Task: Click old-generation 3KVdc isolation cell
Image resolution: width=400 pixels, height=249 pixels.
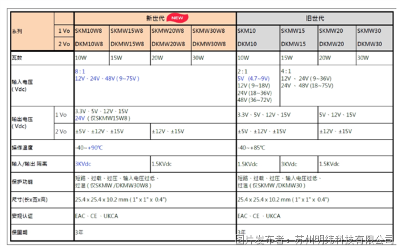Action: [x=289, y=164]
